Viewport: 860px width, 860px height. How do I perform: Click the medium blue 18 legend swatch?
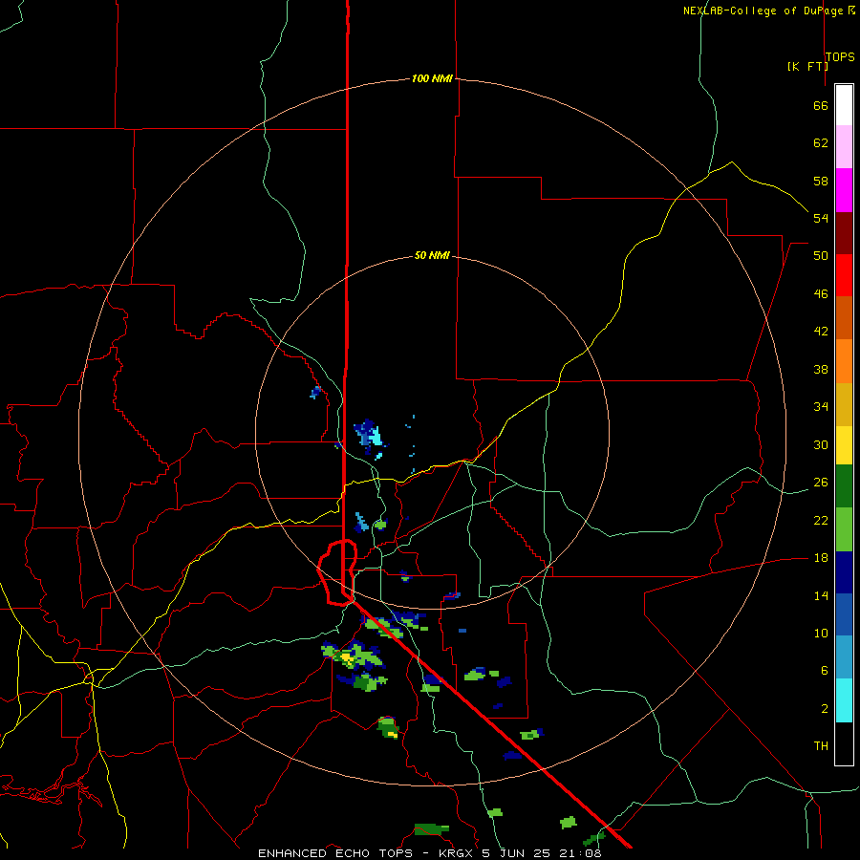[844, 614]
